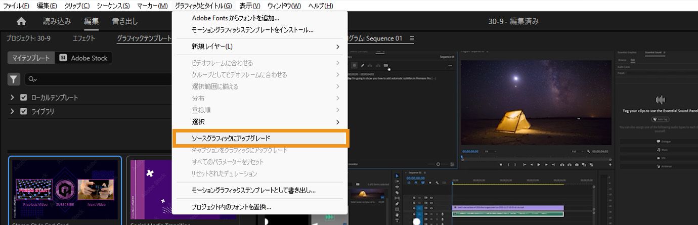
Task: Click the pencil edit icon in captions panel
Action: [363, 65]
